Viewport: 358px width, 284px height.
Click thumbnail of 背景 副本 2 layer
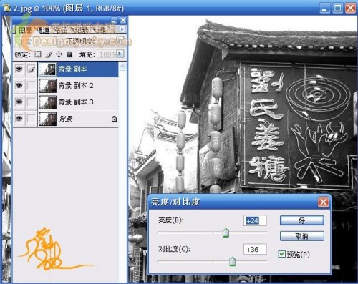point(47,86)
